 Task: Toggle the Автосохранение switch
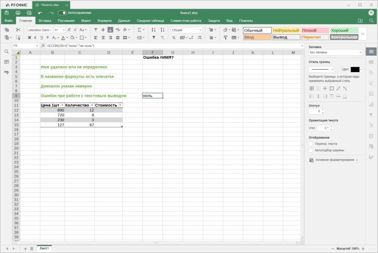62,13
